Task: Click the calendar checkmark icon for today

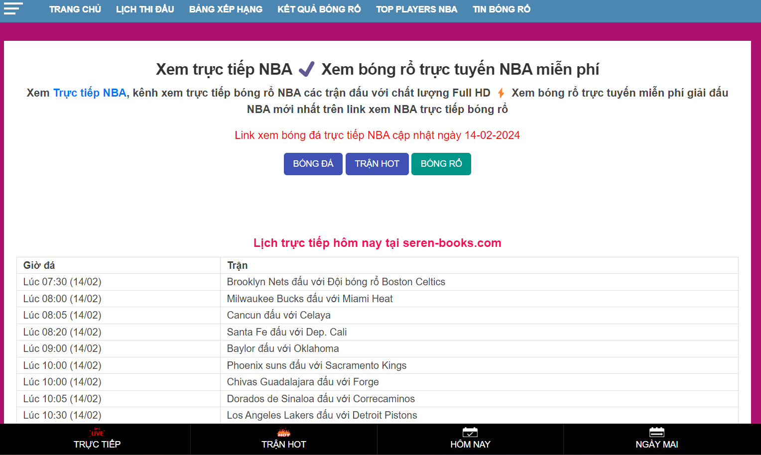Action: (x=470, y=432)
